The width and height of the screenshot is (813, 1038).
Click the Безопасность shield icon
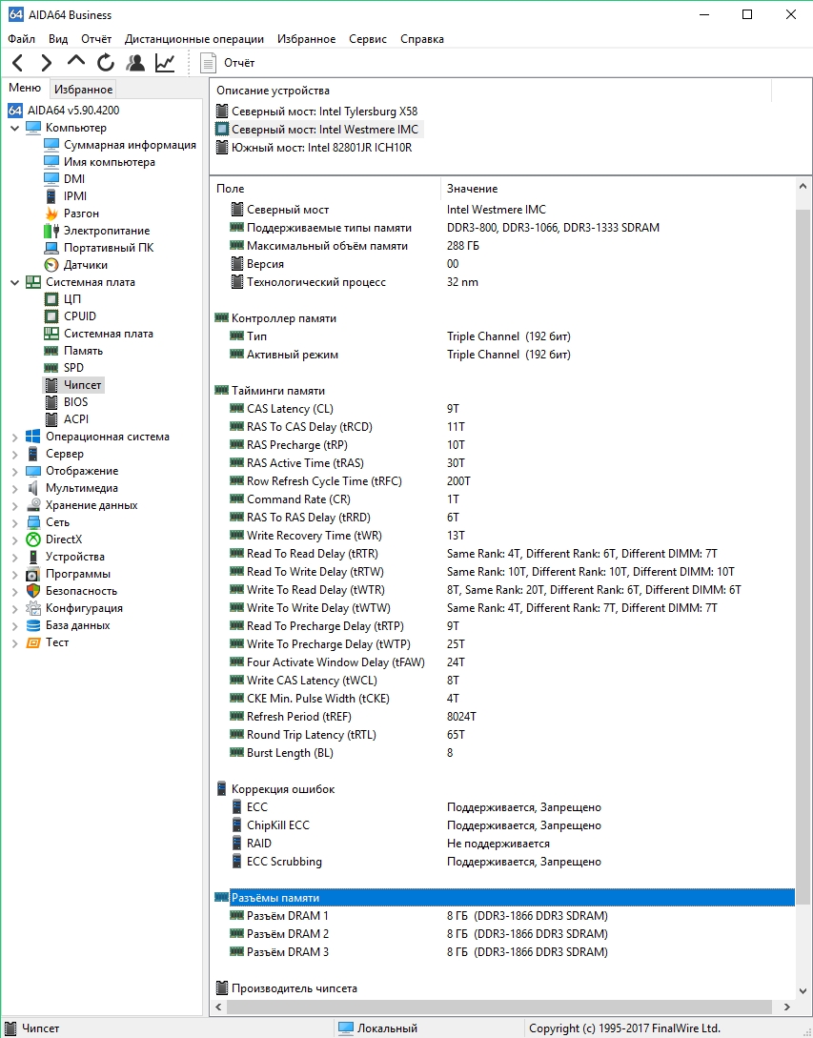[x=33, y=591]
